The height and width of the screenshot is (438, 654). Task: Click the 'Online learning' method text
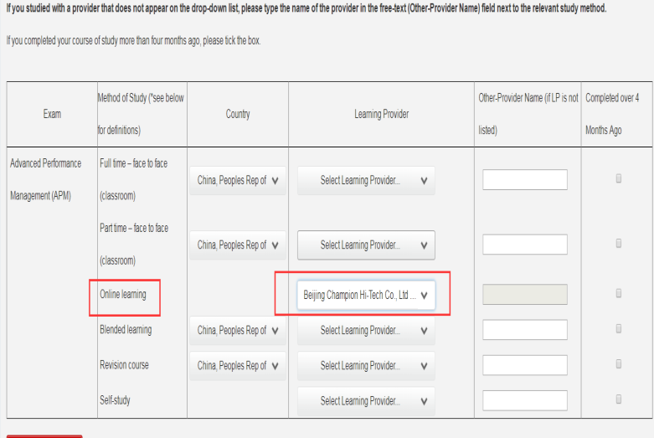click(123, 295)
